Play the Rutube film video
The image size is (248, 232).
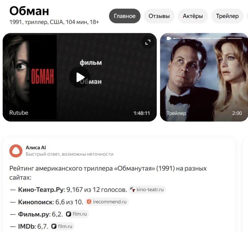(80, 77)
